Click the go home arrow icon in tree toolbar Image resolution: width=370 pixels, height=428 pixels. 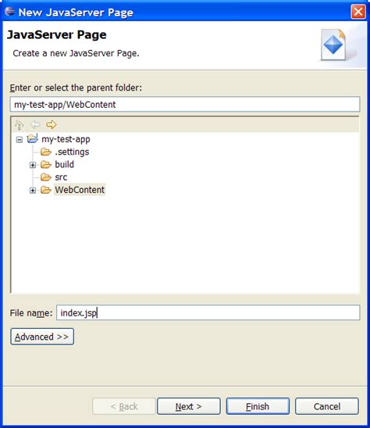pyautogui.click(x=20, y=125)
